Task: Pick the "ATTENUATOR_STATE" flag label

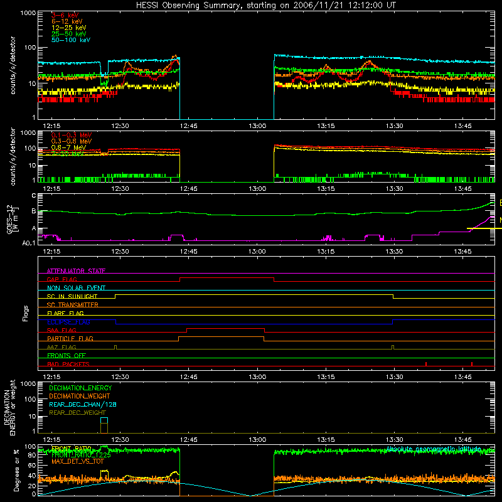Action: click(76, 271)
